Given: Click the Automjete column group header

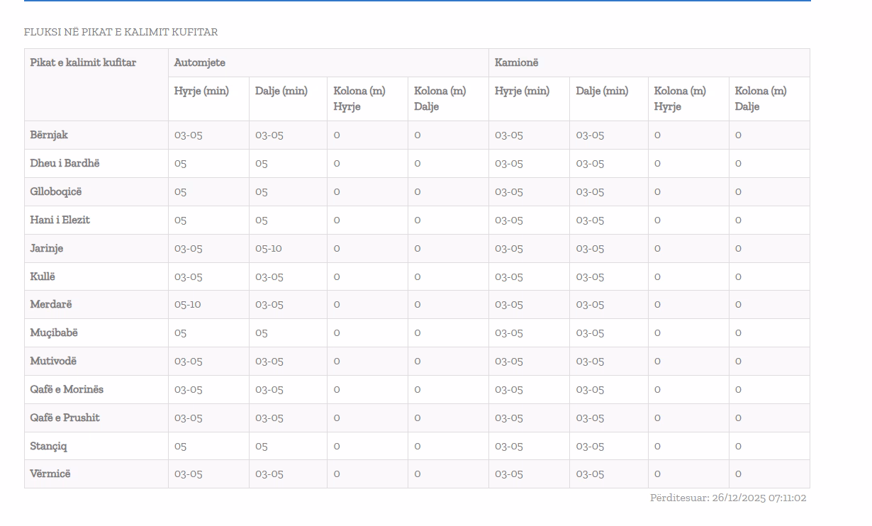Looking at the screenshot, I should click(x=199, y=62).
